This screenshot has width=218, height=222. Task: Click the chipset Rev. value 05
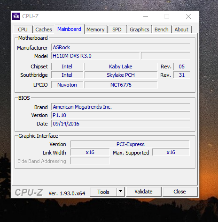[x=182, y=67]
